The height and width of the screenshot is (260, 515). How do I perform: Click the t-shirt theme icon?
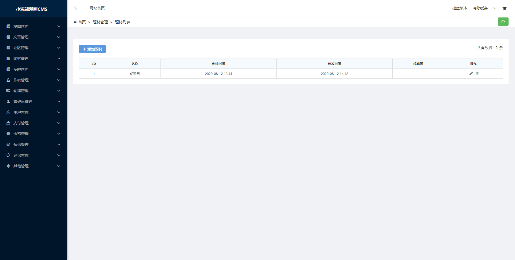[505, 8]
